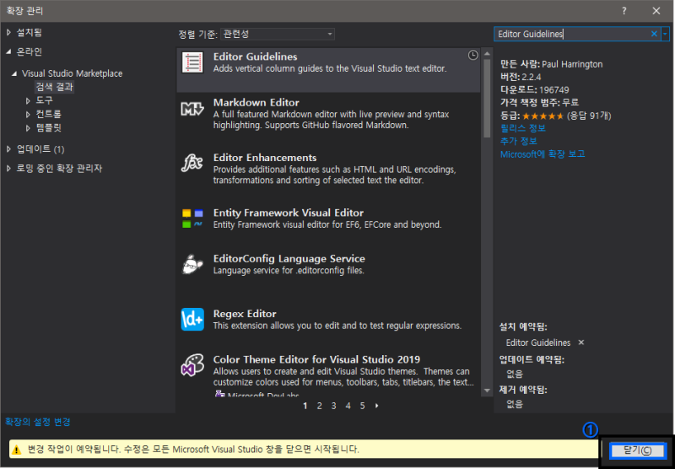The width and height of the screenshot is (675, 469).
Task: Click Color Theme Editor palette icon
Action: tap(192, 365)
